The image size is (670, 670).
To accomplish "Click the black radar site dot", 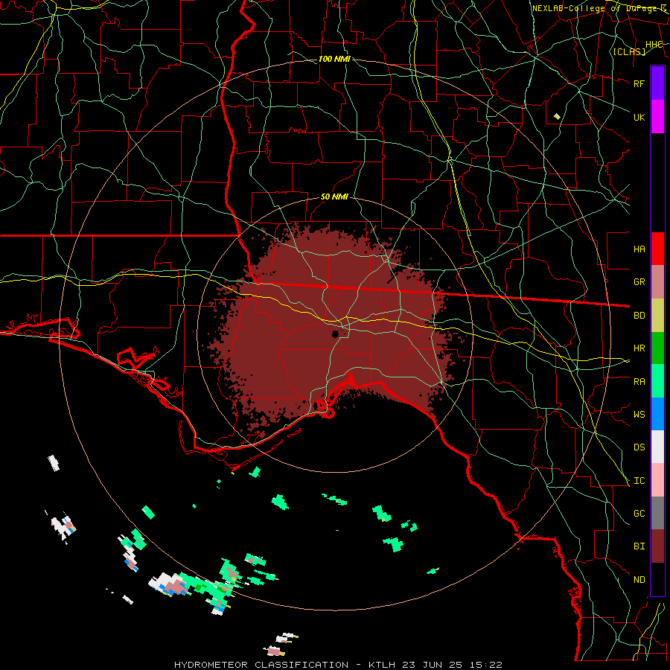I will 335,334.
